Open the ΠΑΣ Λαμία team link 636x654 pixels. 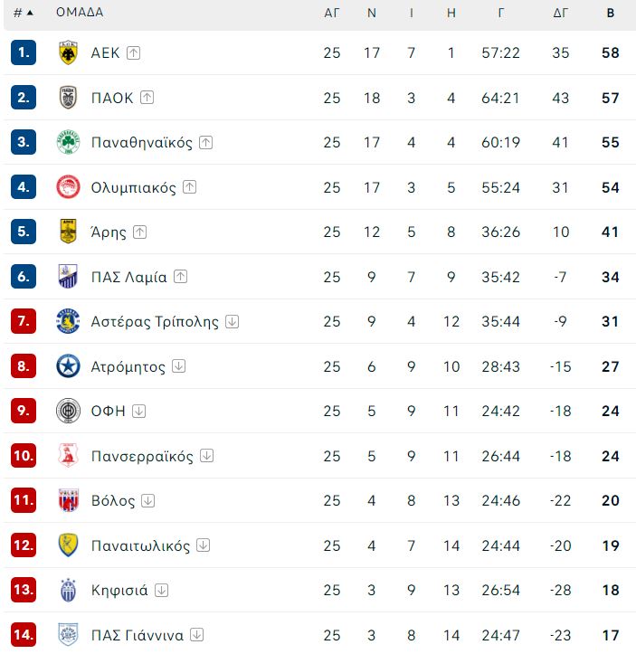pyautogui.click(x=128, y=277)
